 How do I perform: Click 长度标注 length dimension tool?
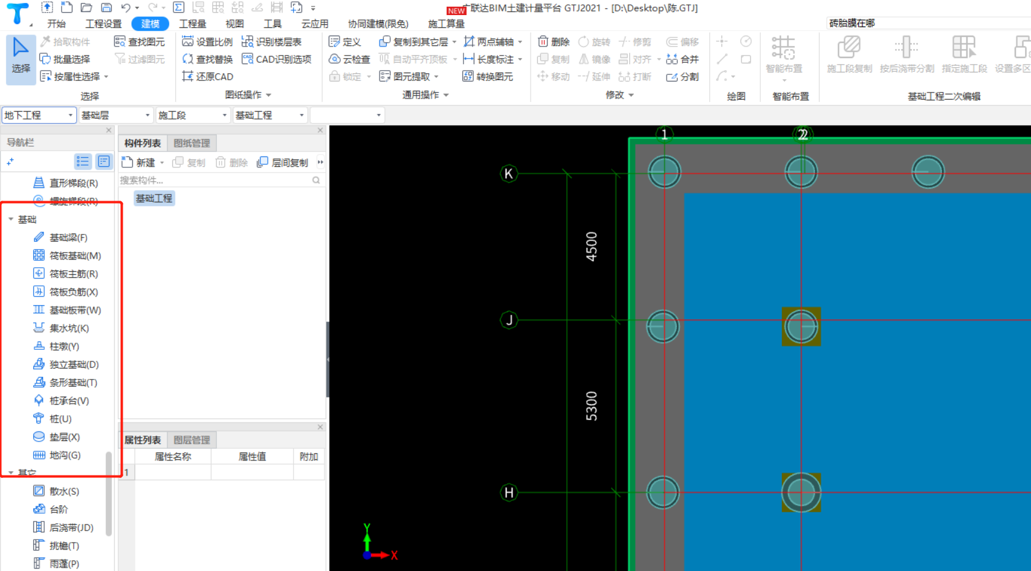pyautogui.click(x=493, y=59)
